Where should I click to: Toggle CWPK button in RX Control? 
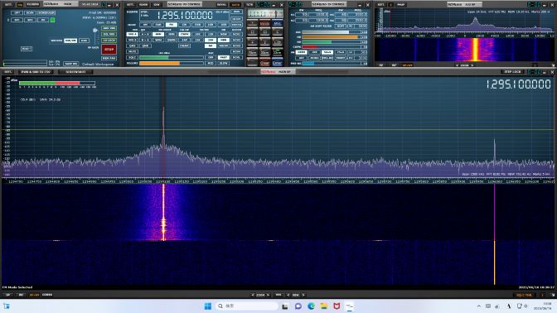pos(184,35)
